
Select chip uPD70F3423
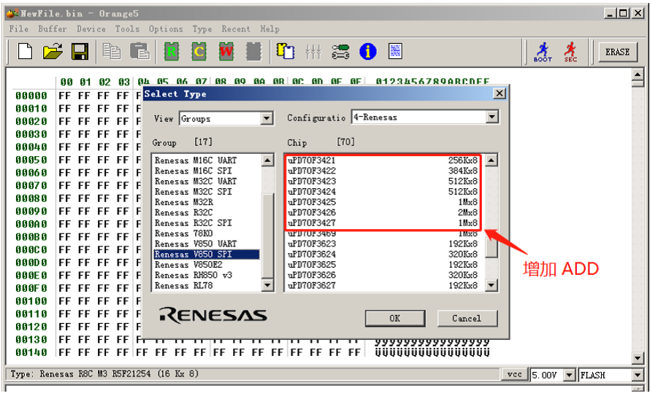[383, 182]
